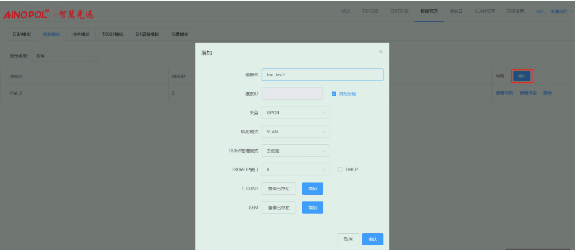Expand the TR069 IP接口 dropdown
The height and width of the screenshot is (250, 575).
click(295, 170)
